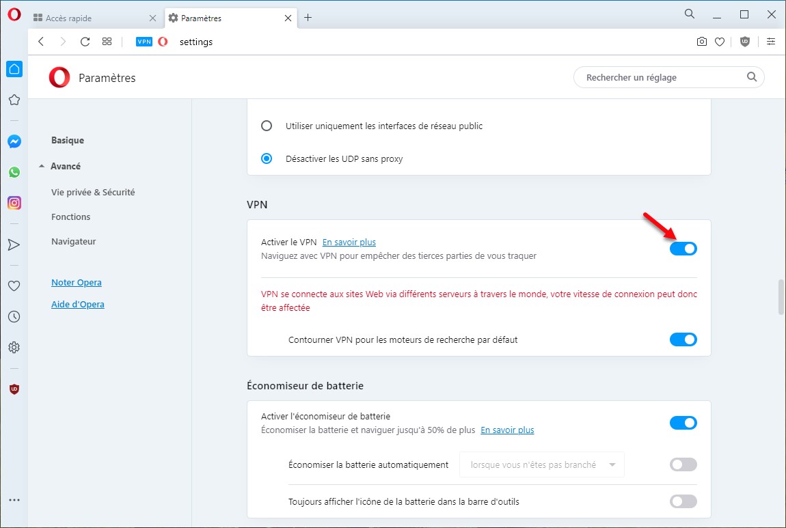Toggle Contourner VPN pour moteurs de recherche
The width and height of the screenshot is (786, 528).
683,339
